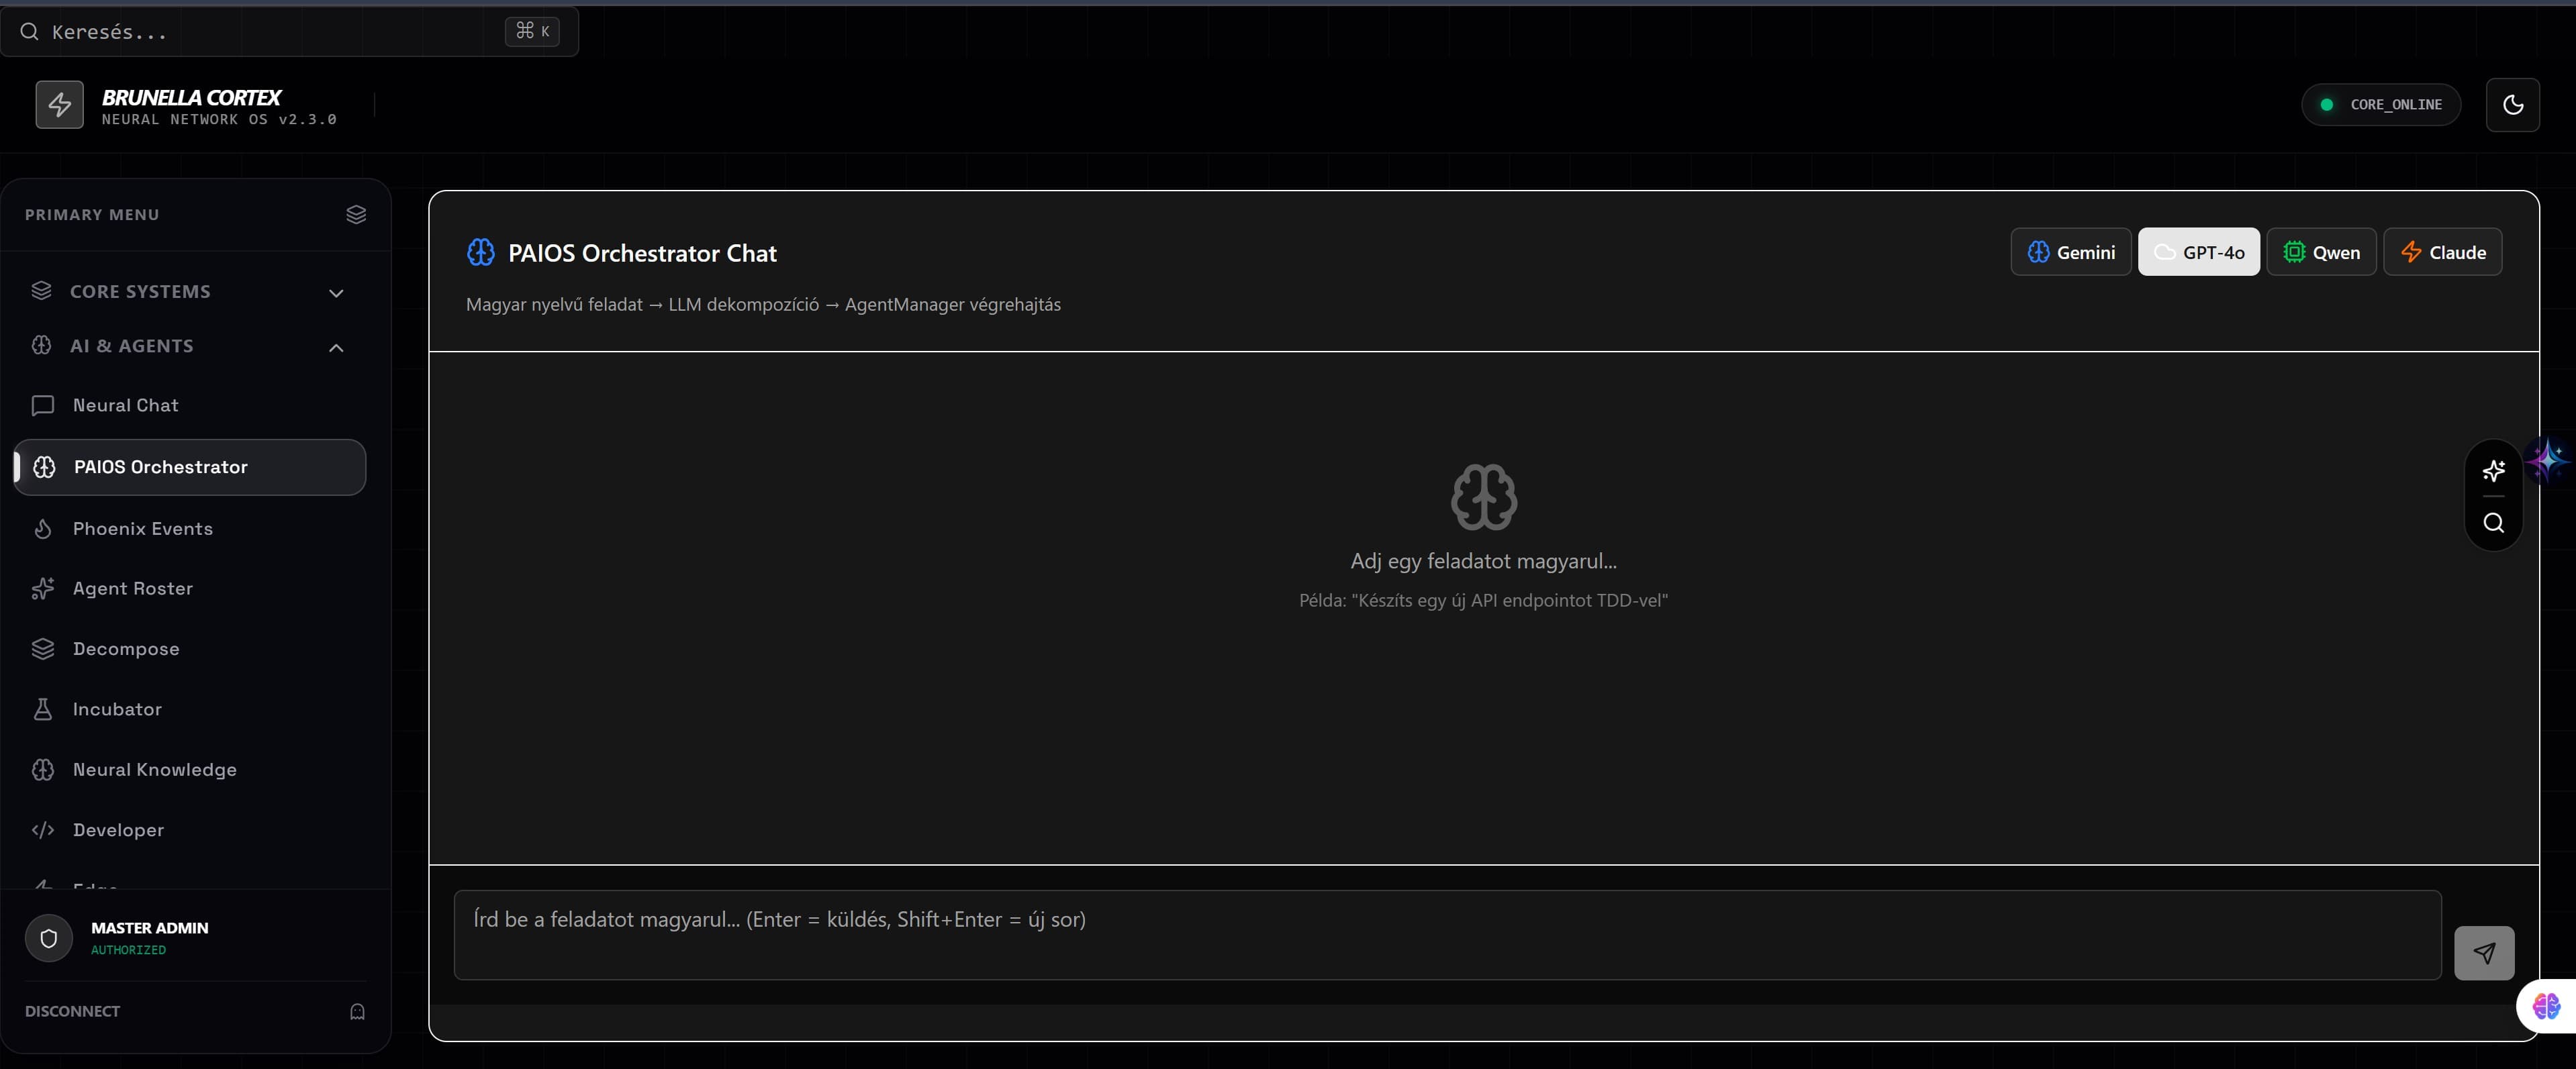Screen dimensions: 2576x1069
Task: Click the floating magnifier search icon
Action: click(2493, 523)
